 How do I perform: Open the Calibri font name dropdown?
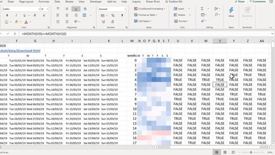coord(39,9)
